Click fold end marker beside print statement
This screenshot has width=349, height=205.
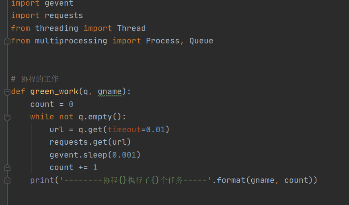pos(7,180)
